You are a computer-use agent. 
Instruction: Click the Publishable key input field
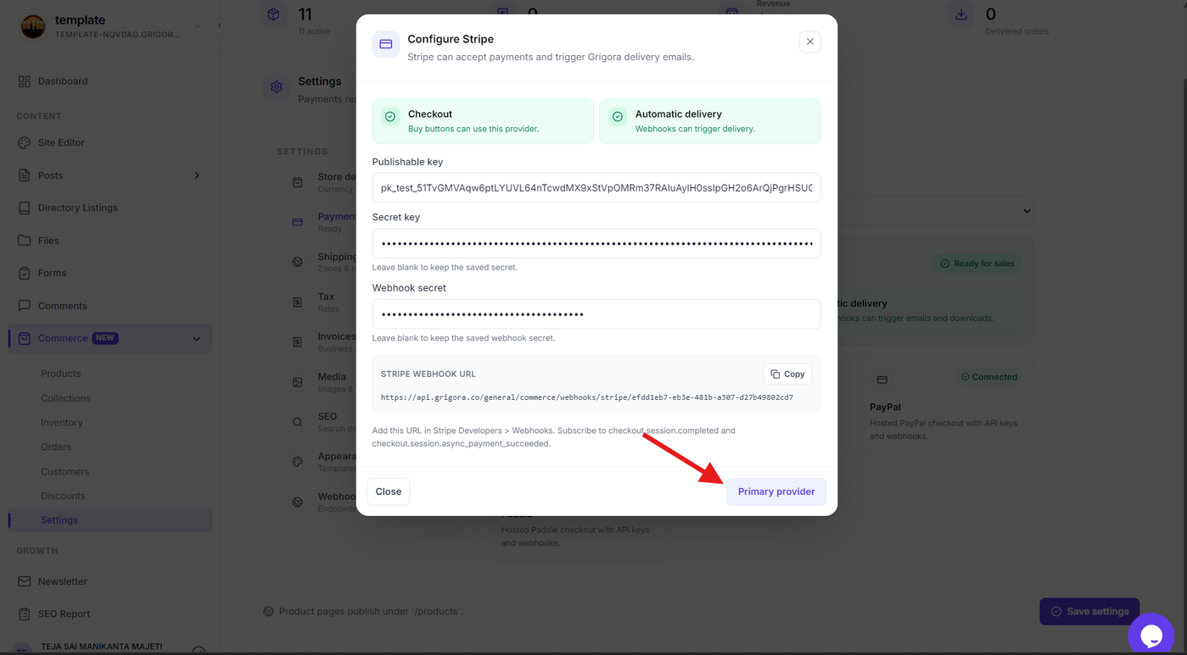(596, 187)
